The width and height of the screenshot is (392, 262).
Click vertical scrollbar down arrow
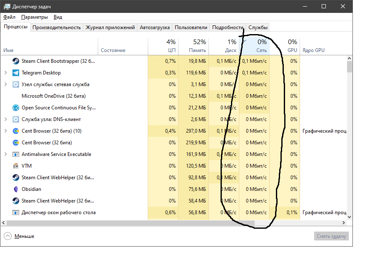(x=350, y=217)
